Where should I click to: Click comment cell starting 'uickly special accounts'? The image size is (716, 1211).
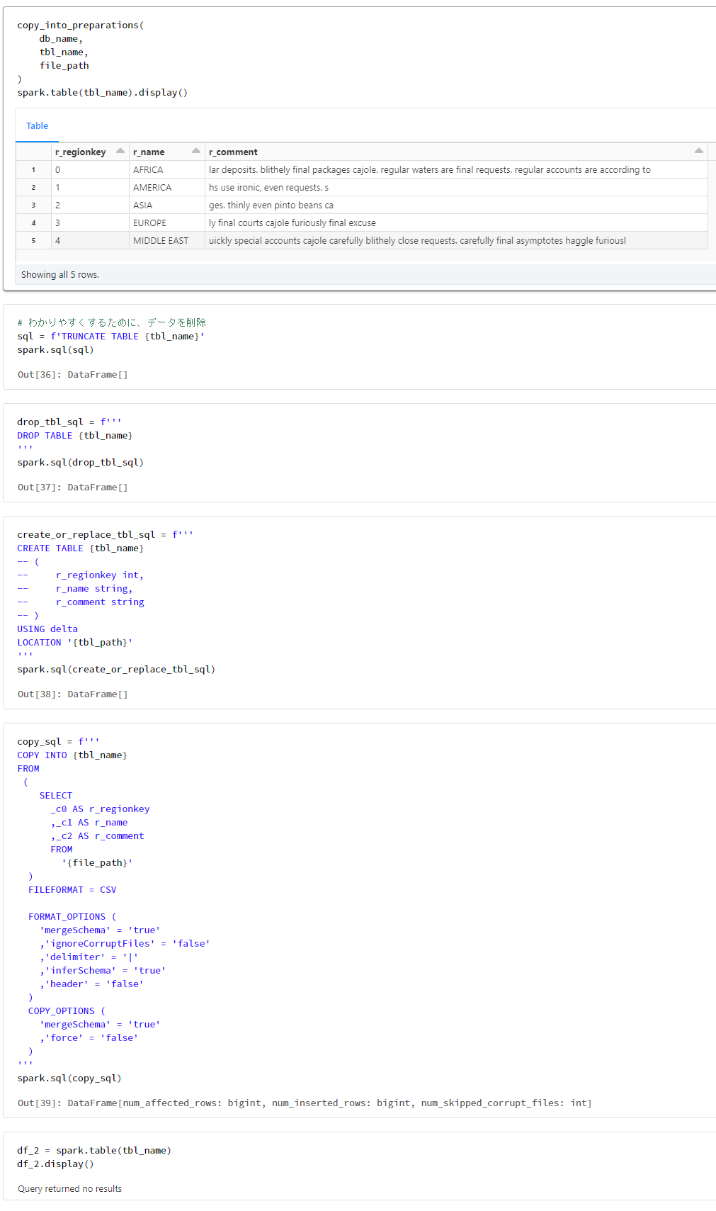(456, 241)
